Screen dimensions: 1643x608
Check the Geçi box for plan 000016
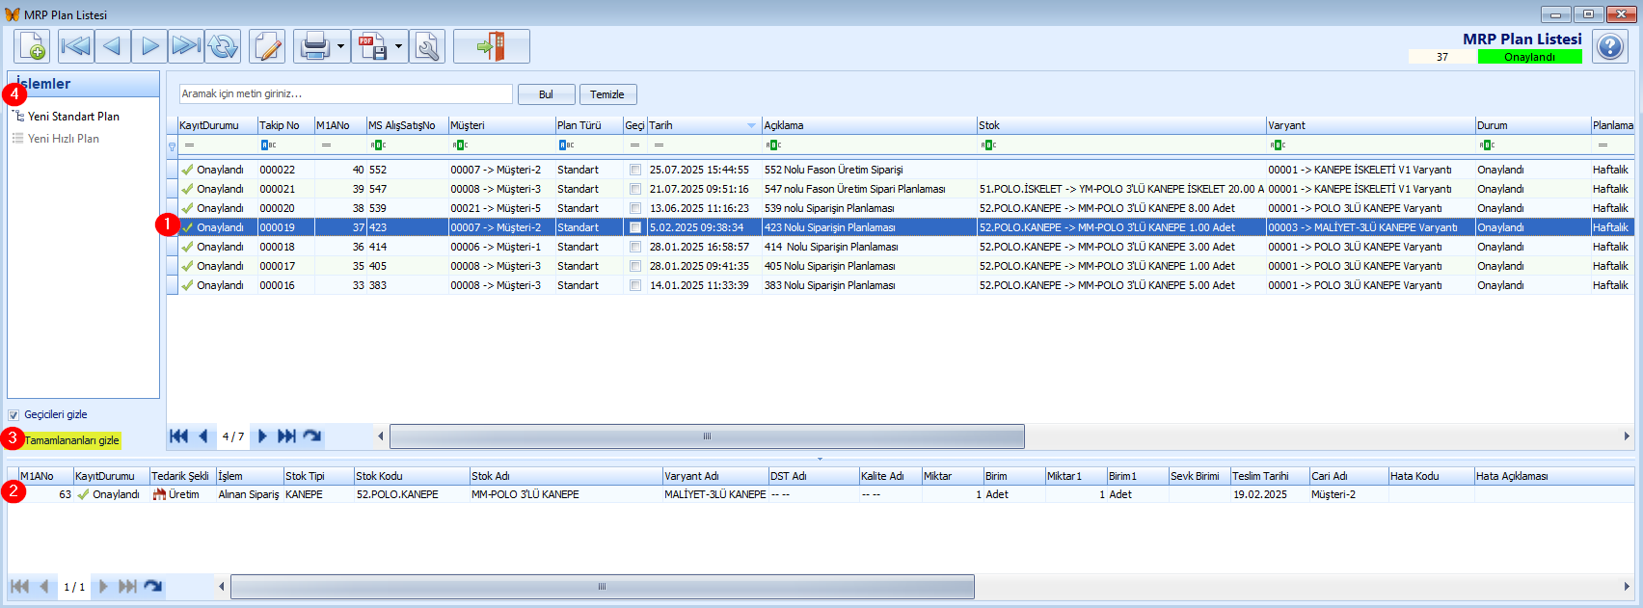634,285
